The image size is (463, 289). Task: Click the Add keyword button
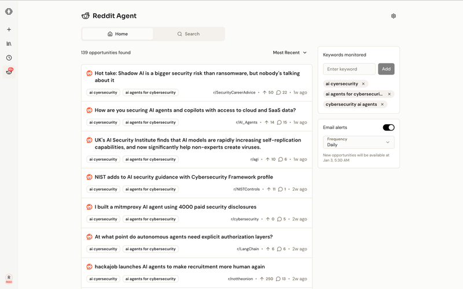pyautogui.click(x=386, y=69)
